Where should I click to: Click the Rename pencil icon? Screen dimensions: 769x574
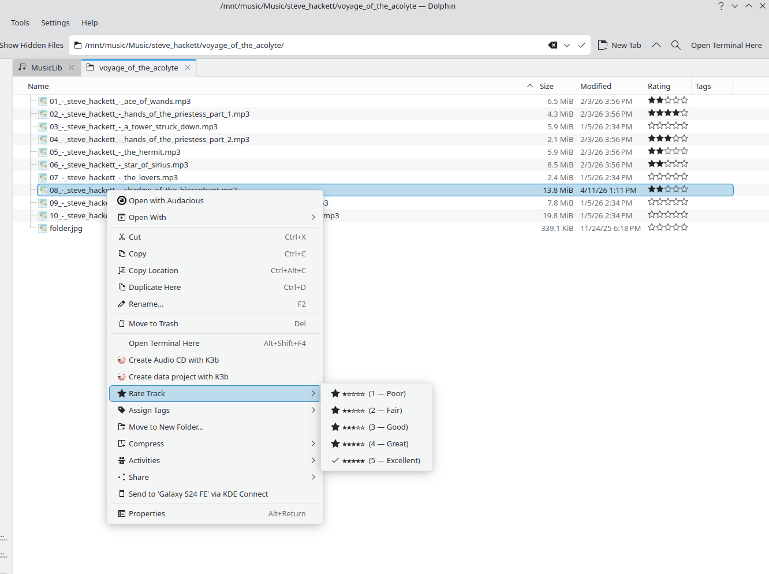pos(122,304)
